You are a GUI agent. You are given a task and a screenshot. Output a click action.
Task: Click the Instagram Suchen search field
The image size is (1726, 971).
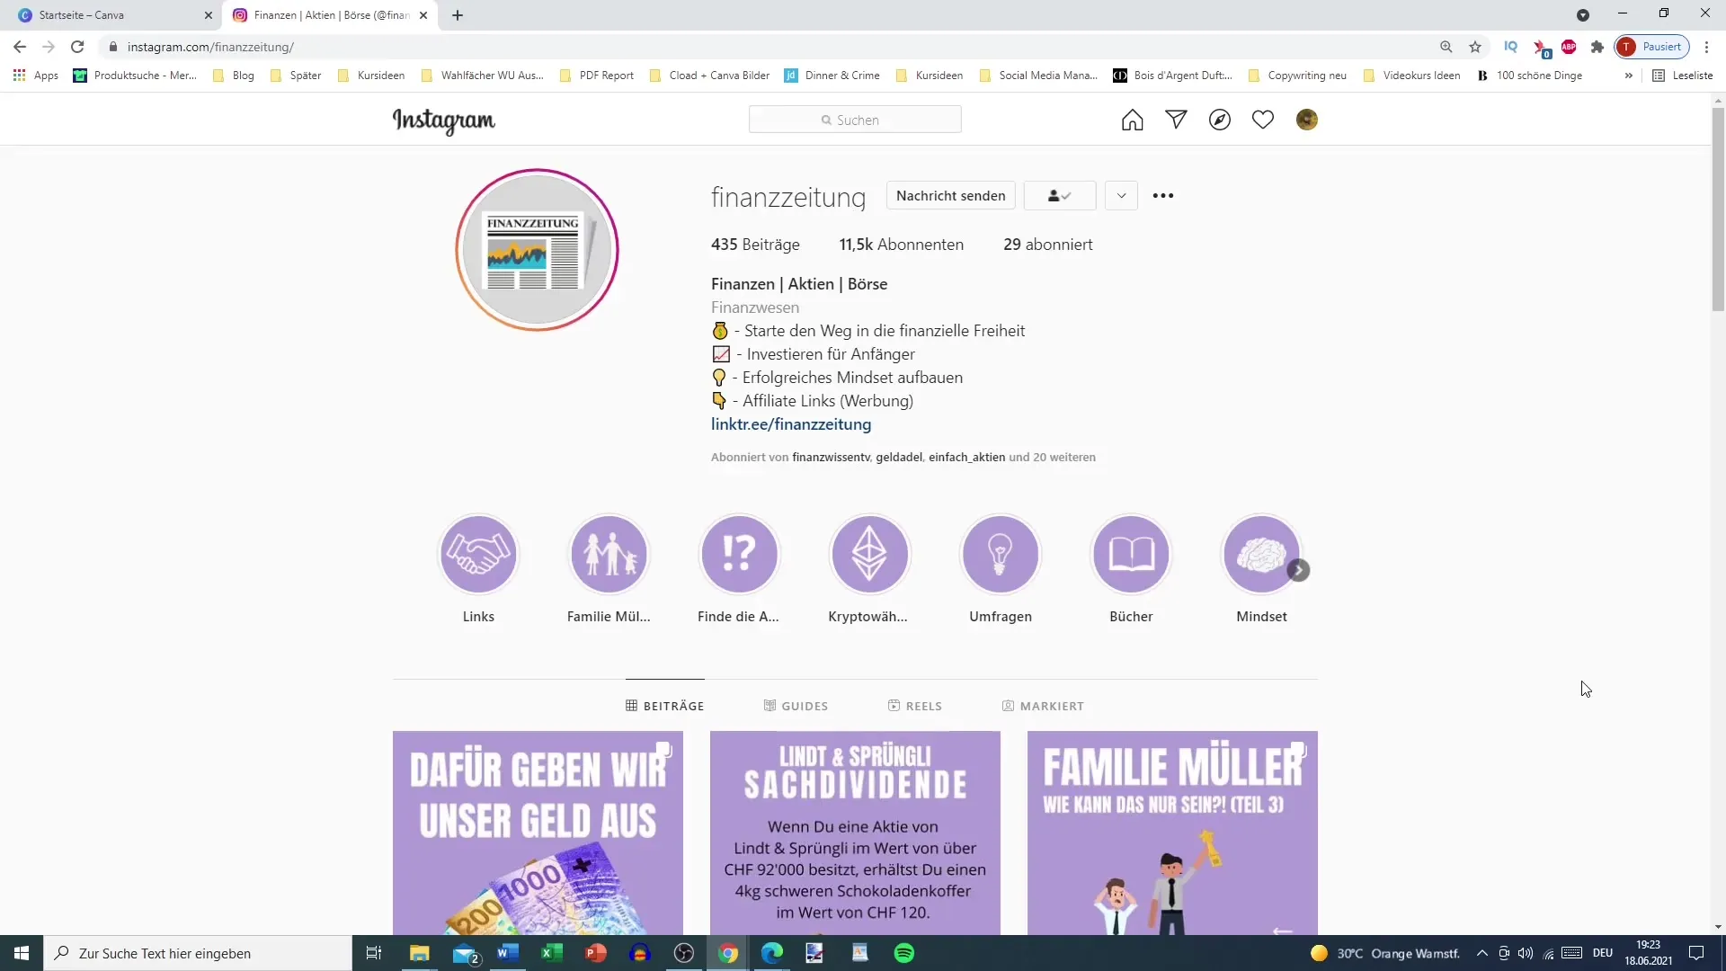coord(855,120)
